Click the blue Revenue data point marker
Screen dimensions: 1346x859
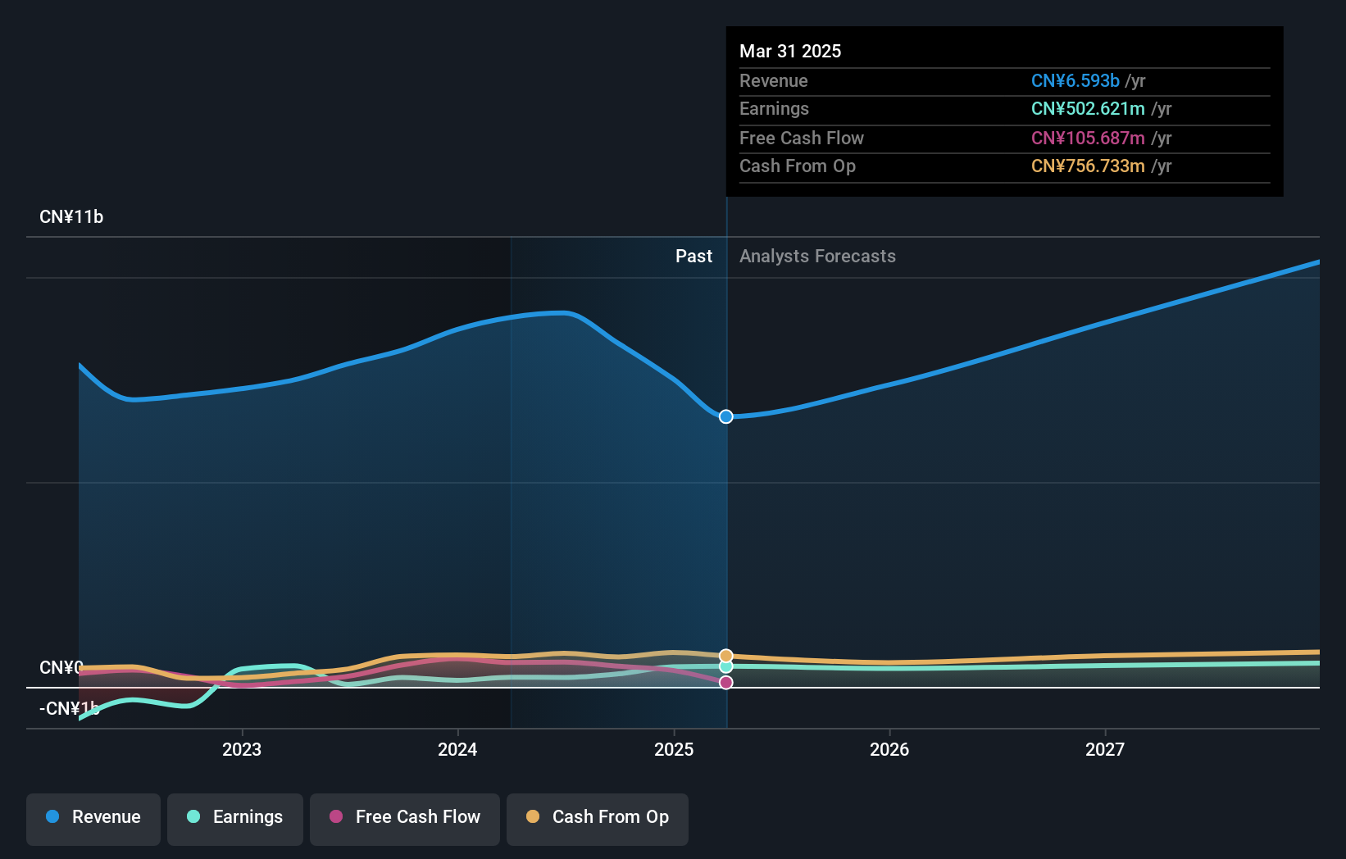726,416
